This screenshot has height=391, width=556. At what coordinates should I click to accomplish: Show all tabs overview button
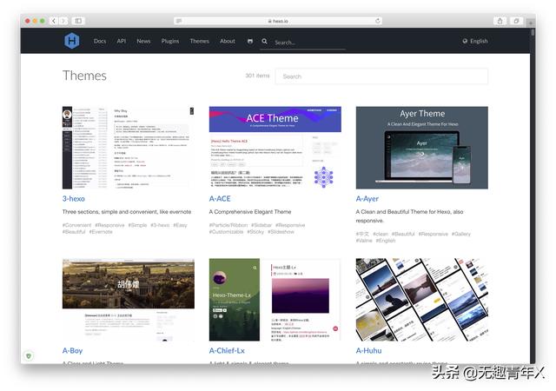(516, 21)
